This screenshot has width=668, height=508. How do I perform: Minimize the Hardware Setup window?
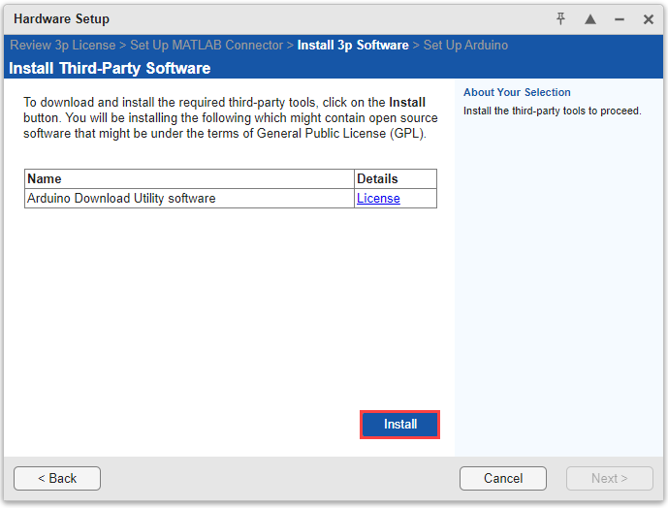619,19
